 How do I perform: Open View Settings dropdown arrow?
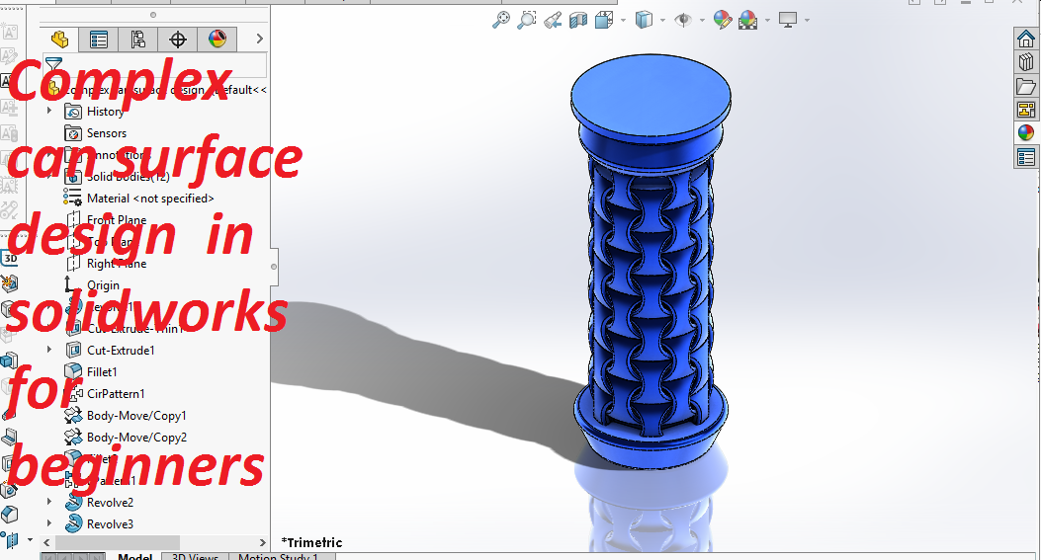pyautogui.click(x=807, y=21)
